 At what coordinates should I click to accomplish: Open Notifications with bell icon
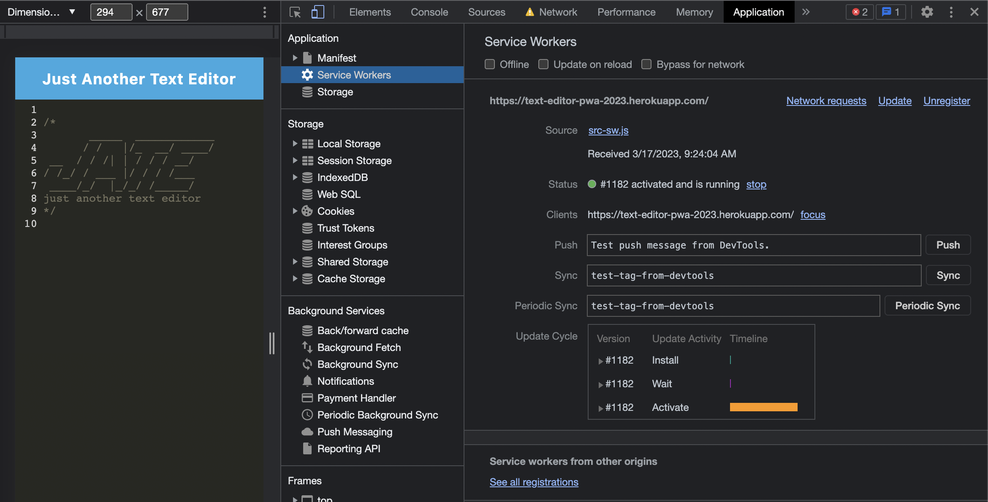345,381
